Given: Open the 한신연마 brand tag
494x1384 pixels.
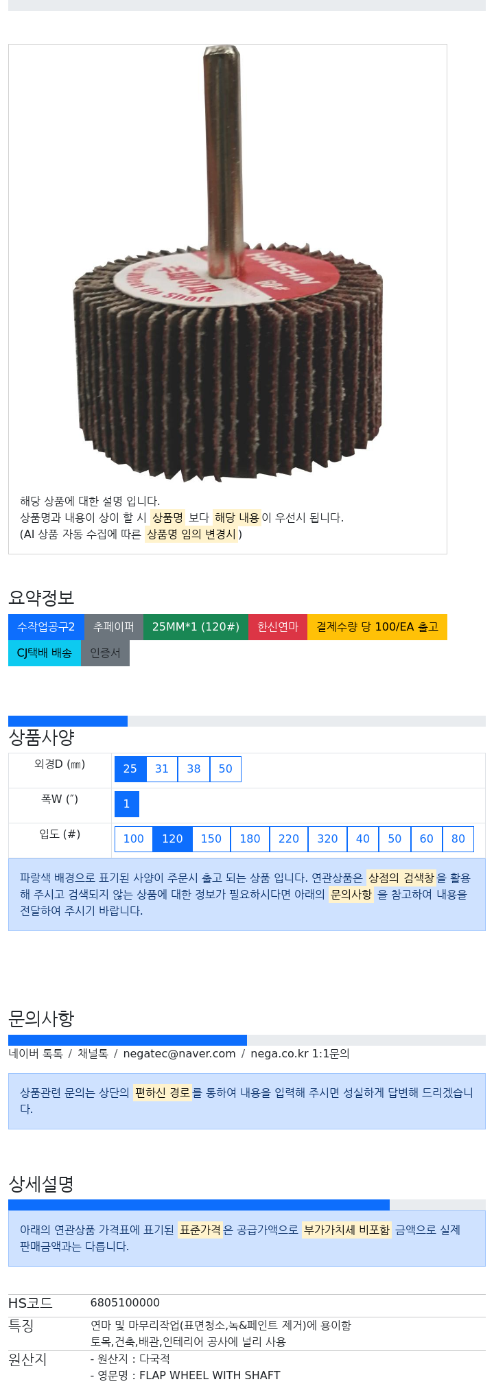Looking at the screenshot, I should [x=278, y=627].
